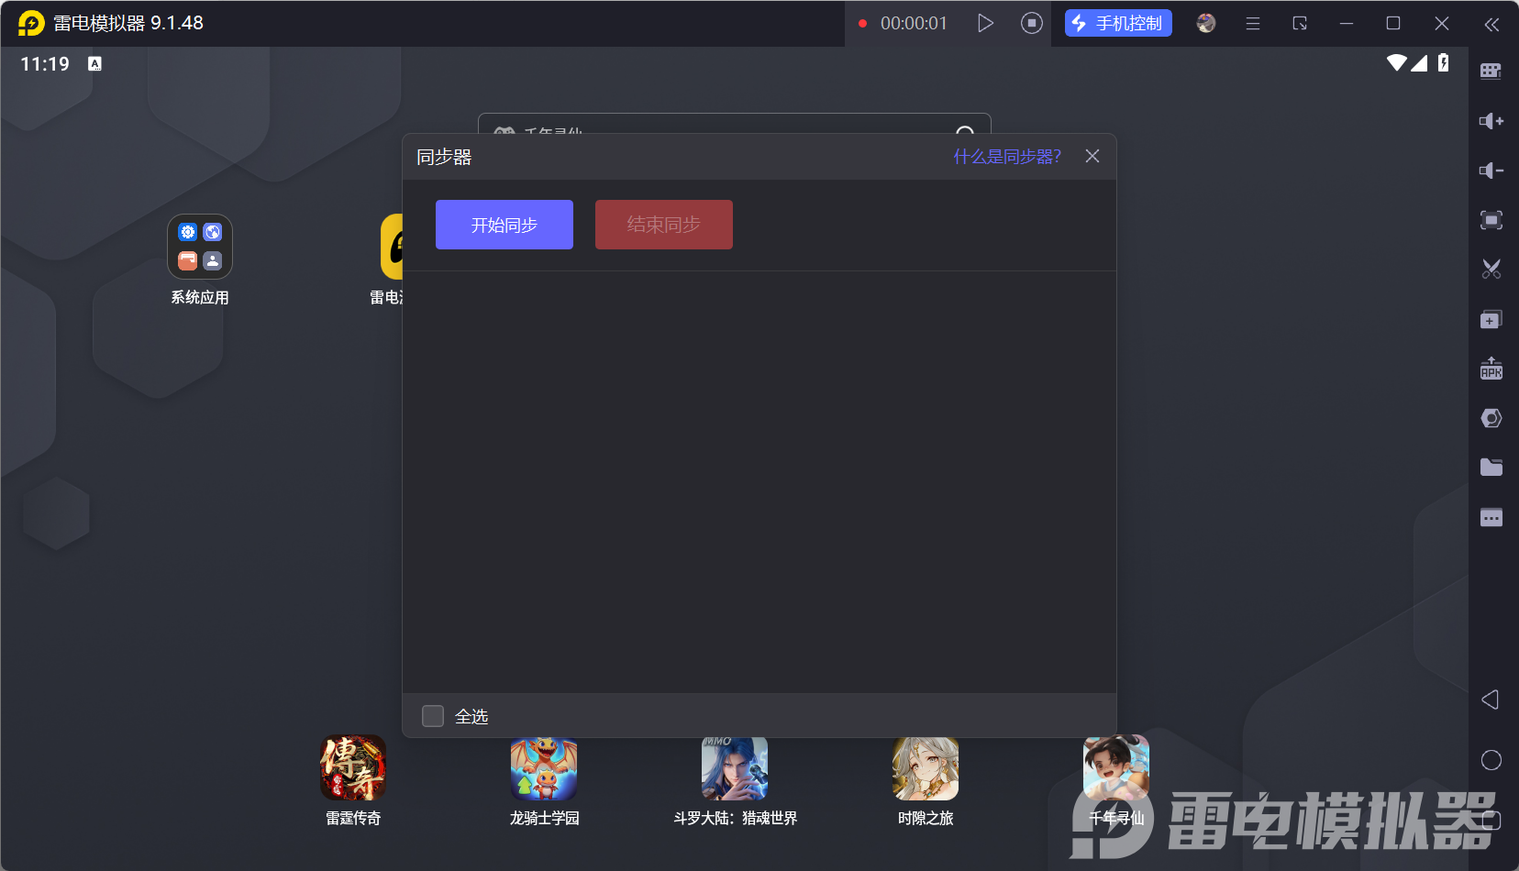Click the 开始同步 button
The width and height of the screenshot is (1519, 871).
[x=504, y=225]
